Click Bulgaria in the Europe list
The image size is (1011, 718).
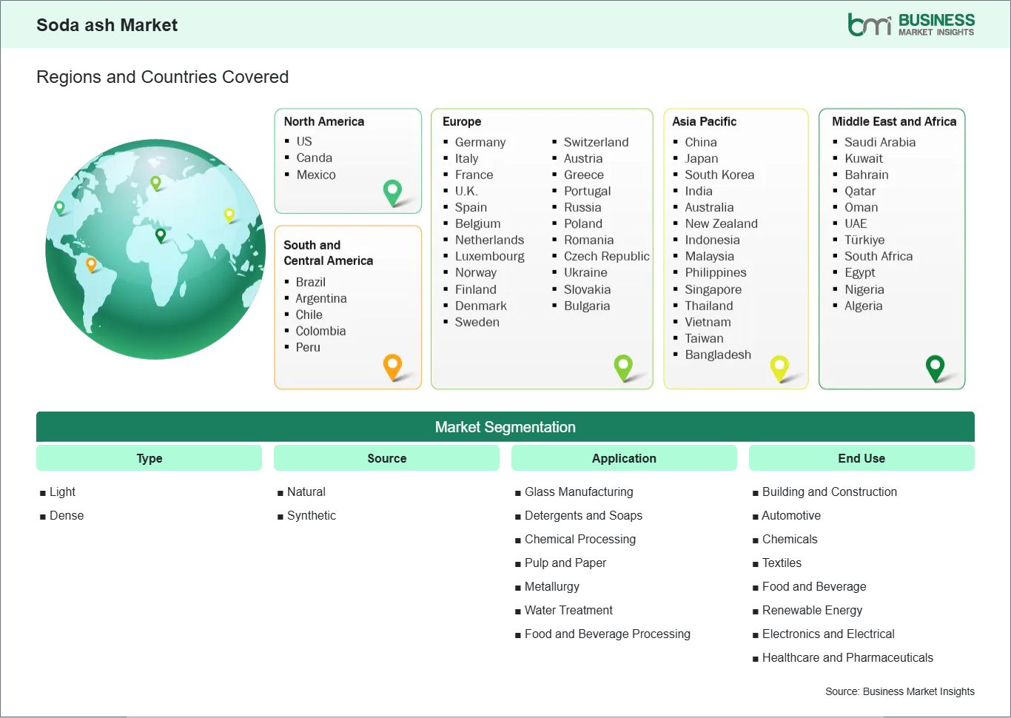(587, 306)
